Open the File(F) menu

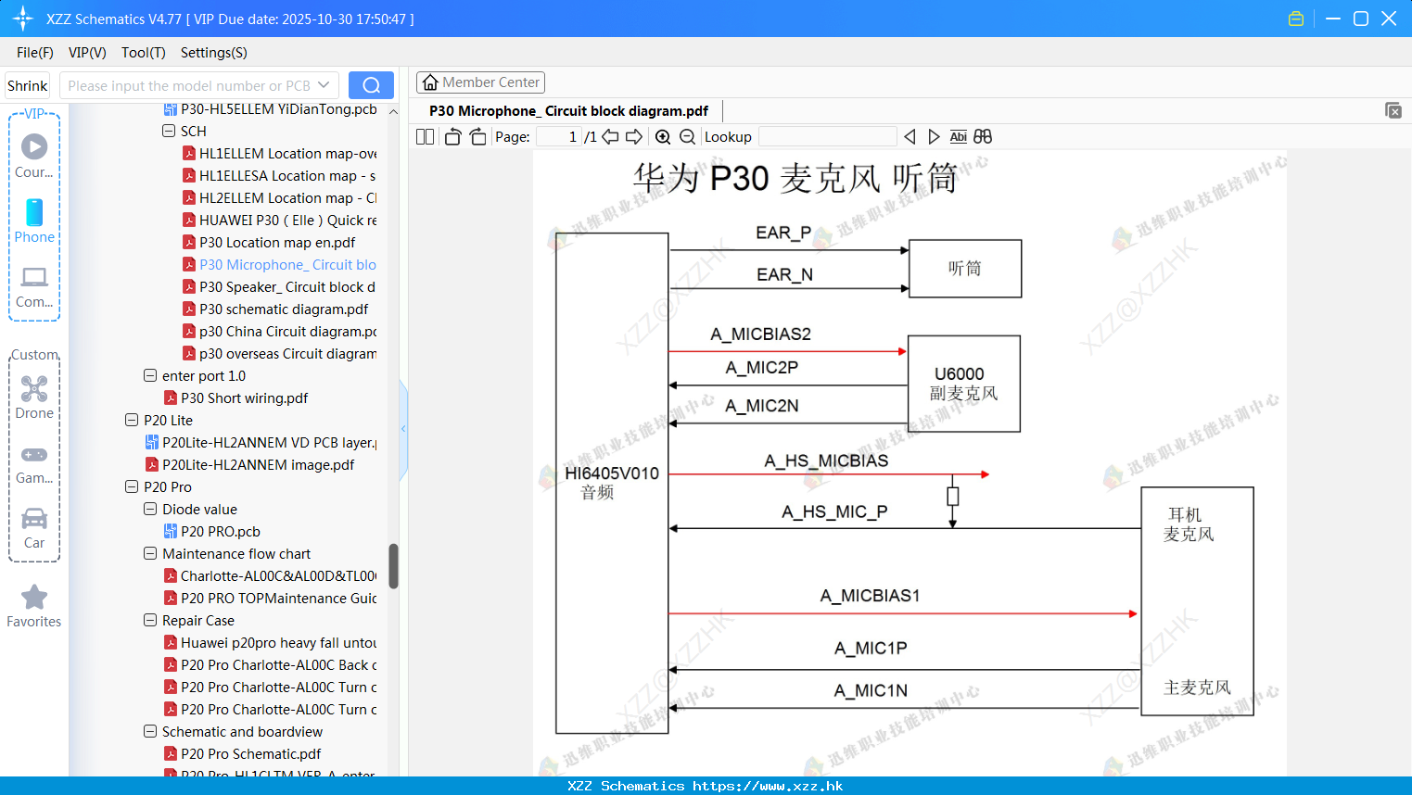tap(35, 53)
